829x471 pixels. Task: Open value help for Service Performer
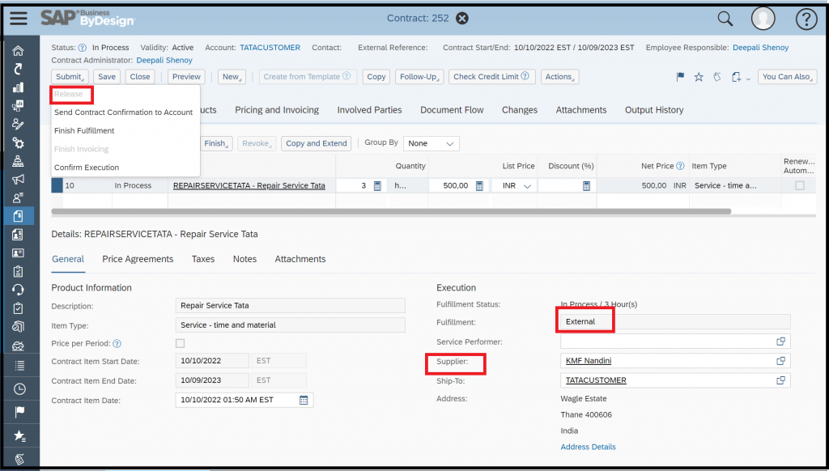(x=780, y=342)
